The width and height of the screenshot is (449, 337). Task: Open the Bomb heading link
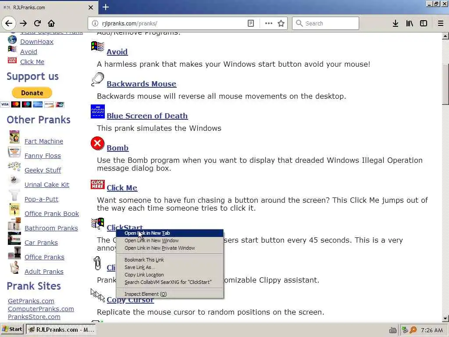pyautogui.click(x=118, y=148)
